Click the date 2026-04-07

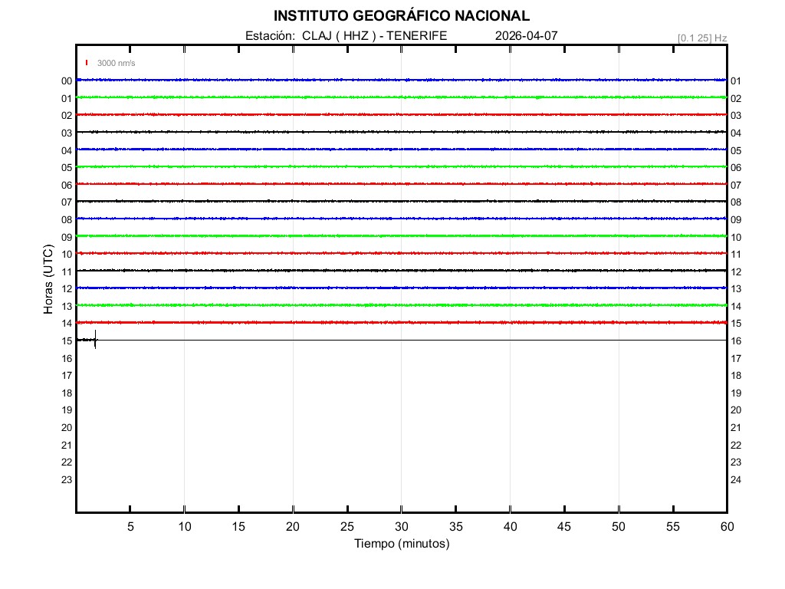point(526,36)
